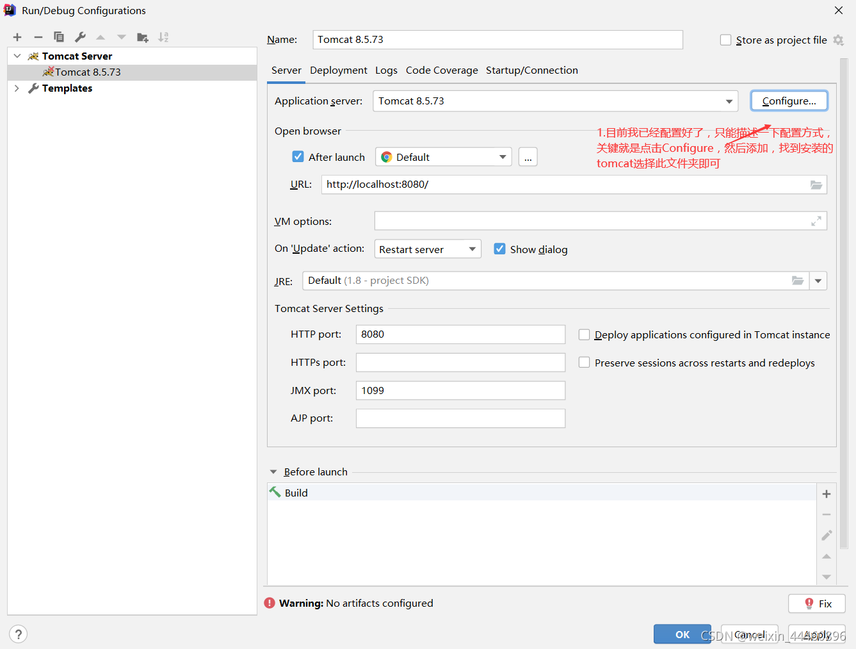This screenshot has height=649, width=856.
Task: Edit Before launch task with pencil icon
Action: tap(827, 535)
